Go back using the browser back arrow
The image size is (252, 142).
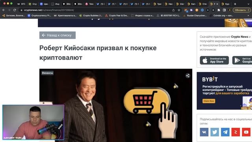[4, 10]
